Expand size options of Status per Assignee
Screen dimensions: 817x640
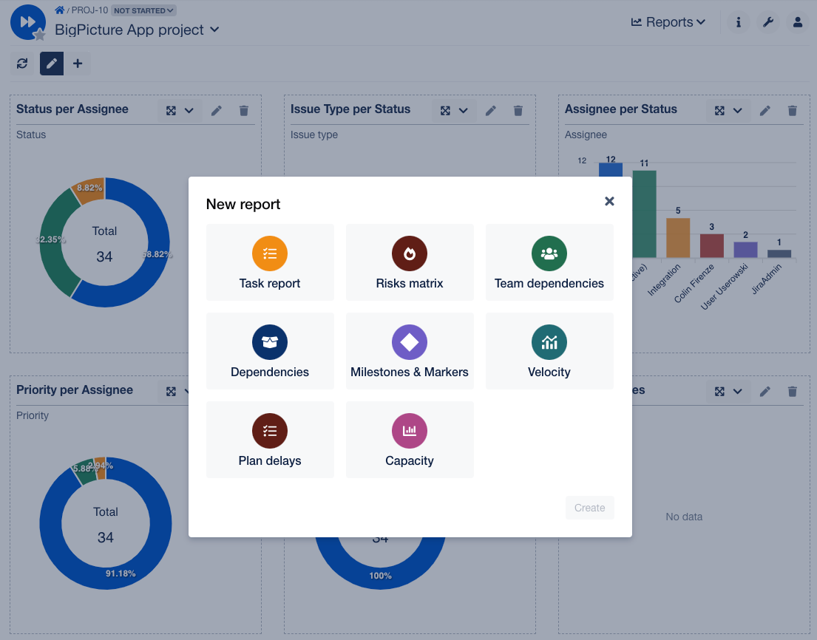click(x=189, y=110)
